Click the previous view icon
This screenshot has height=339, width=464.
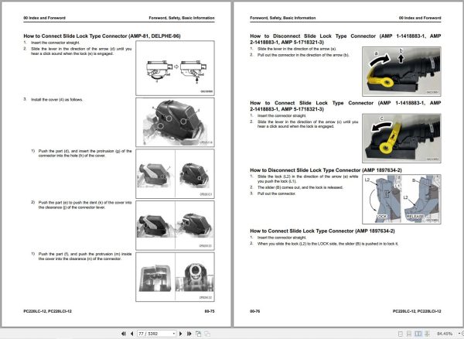(198, 334)
